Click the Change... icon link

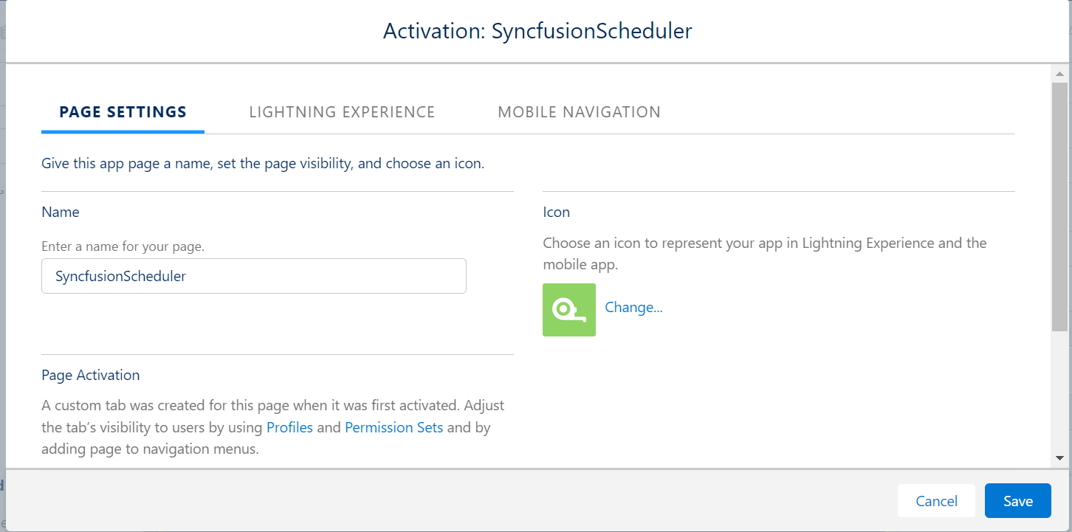pos(633,308)
